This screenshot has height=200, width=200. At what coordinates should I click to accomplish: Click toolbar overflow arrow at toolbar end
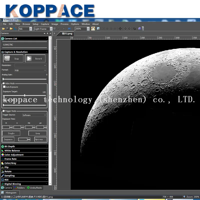click(143, 28)
